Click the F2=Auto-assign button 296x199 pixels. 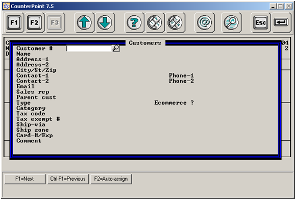coord(111,179)
